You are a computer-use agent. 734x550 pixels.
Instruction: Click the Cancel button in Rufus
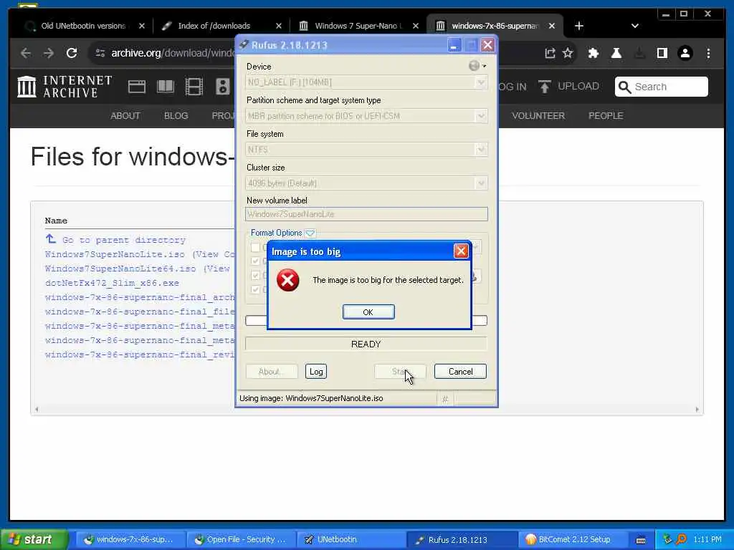click(x=460, y=372)
